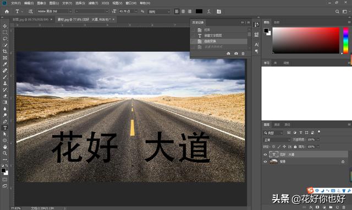
Task: Hide the 花好 大道 text layer
Action: pos(265,154)
